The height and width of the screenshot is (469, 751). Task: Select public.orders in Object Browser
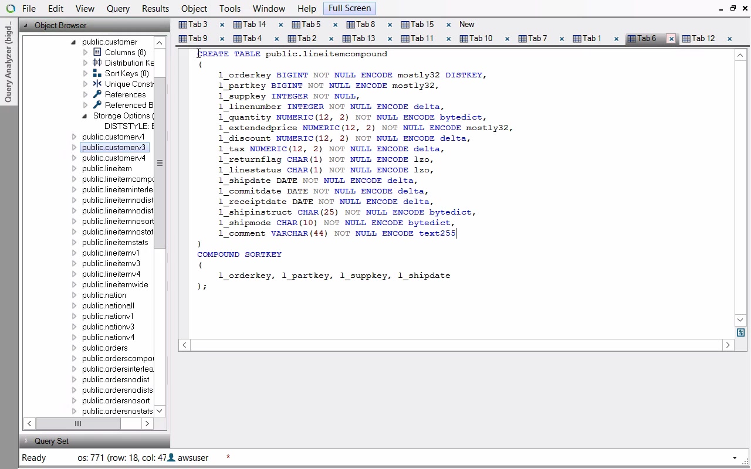pos(104,348)
